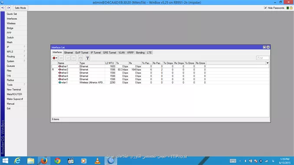Select the ether1 interface row
The width and height of the screenshot is (294, 165).
point(160,66)
